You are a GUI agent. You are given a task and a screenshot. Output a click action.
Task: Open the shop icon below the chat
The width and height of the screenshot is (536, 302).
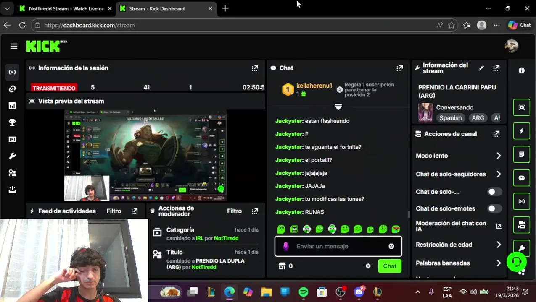tap(282, 266)
